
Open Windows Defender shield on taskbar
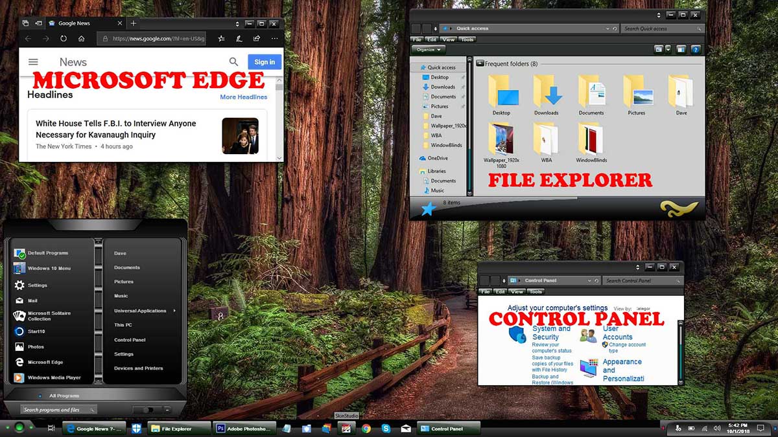pyautogui.click(x=136, y=428)
